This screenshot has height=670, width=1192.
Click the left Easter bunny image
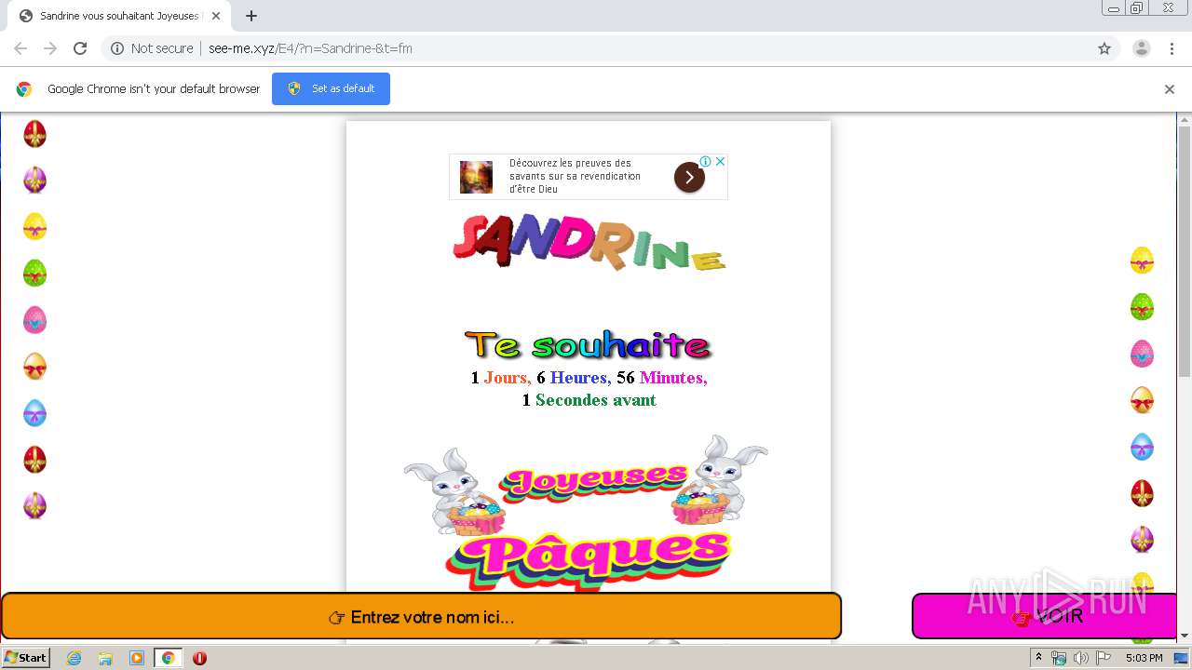click(x=454, y=490)
